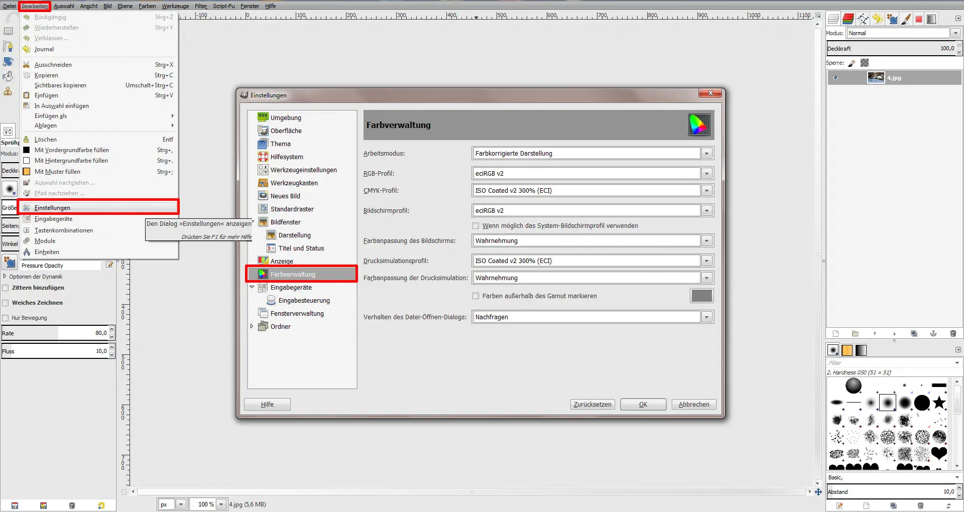Choose Einstellungen from the Bearbeiten menu

click(52, 207)
